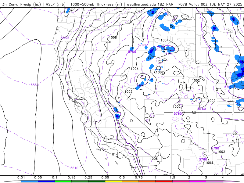244x183 pixels.
Task: Click the light blue 0.01–0.05 legend swatch
Action: point(30,181)
